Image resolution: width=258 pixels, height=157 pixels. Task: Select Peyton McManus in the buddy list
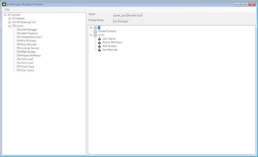[112, 42]
